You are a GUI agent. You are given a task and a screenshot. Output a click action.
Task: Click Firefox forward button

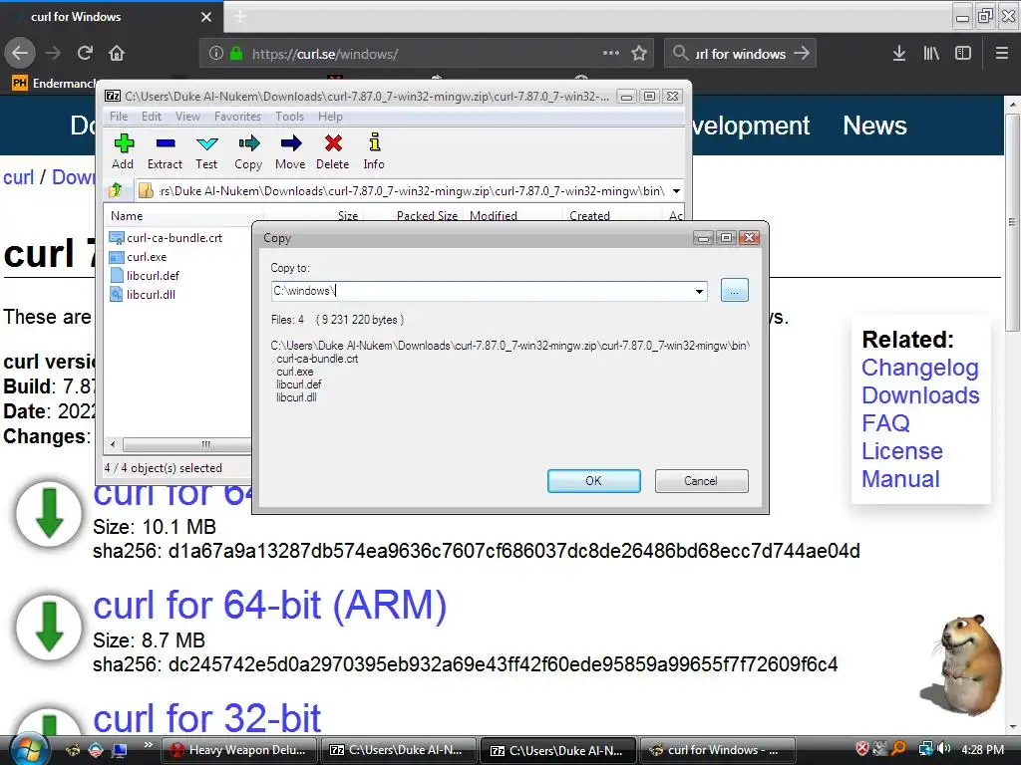(x=54, y=54)
